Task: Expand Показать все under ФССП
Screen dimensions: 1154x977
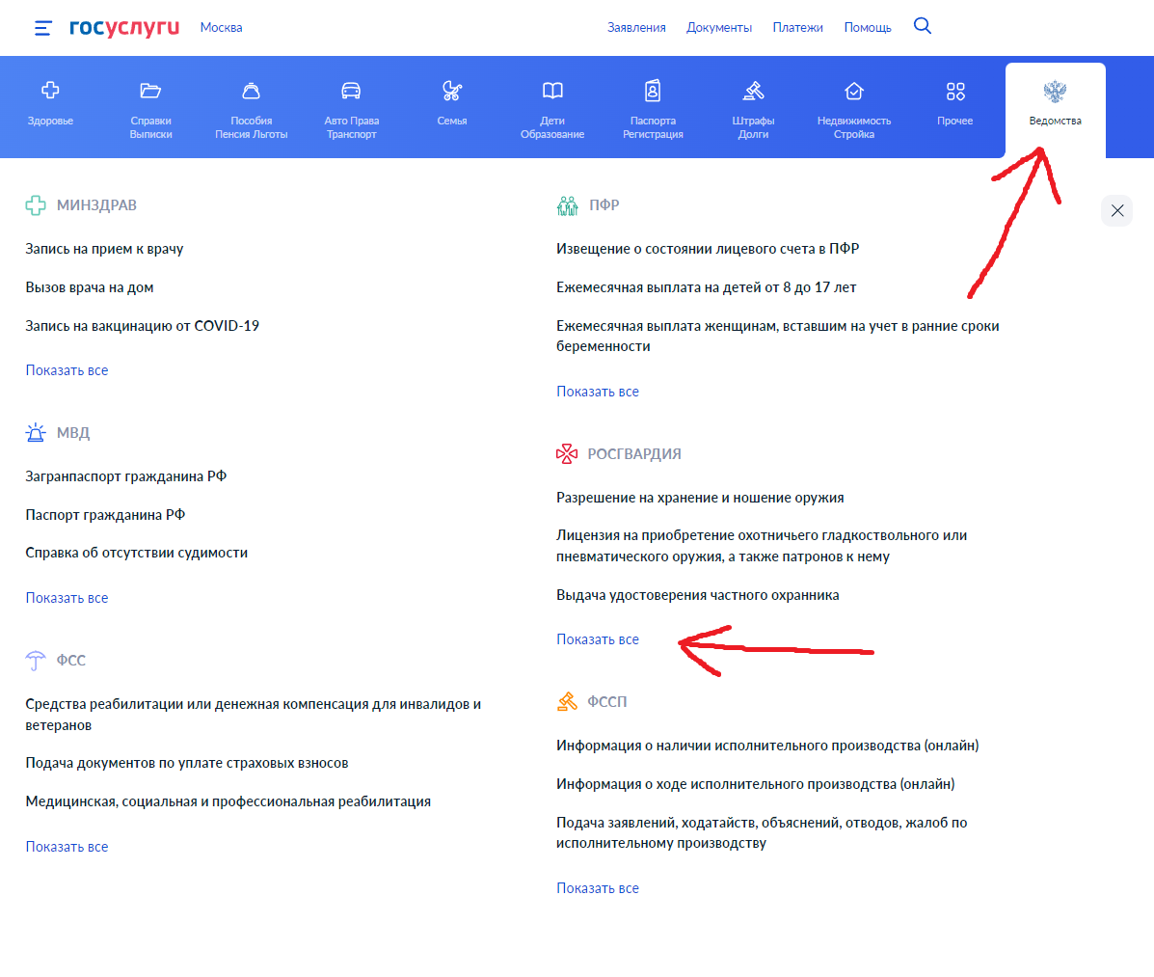Action: point(598,888)
